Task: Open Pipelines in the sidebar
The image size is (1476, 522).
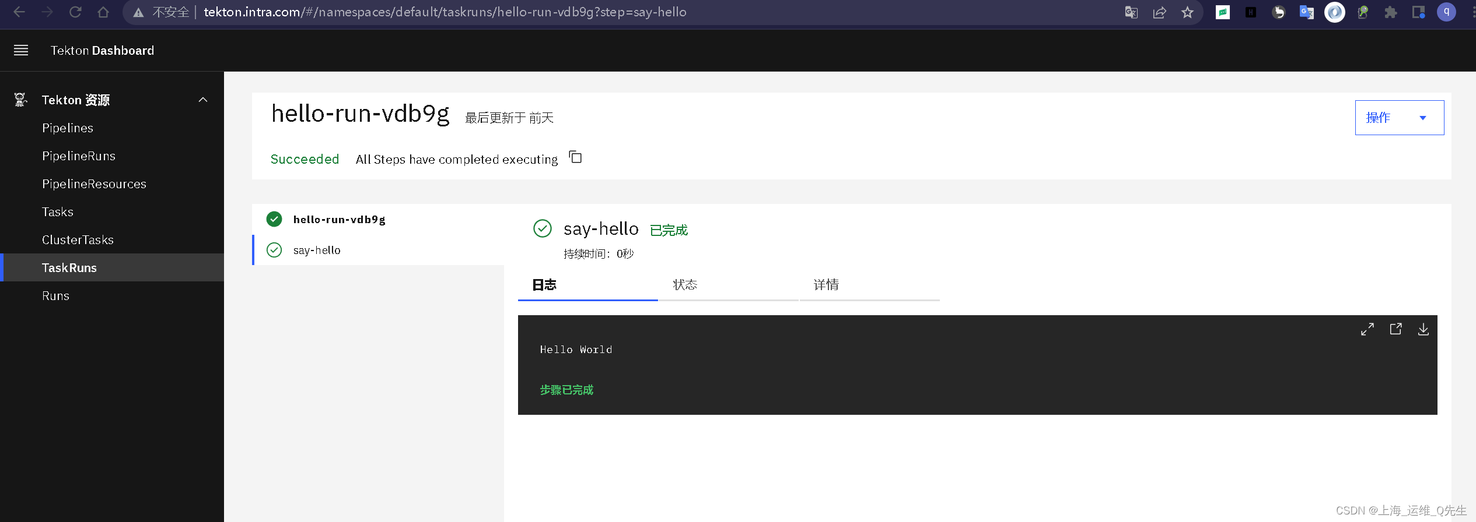Action: [x=112, y=128]
